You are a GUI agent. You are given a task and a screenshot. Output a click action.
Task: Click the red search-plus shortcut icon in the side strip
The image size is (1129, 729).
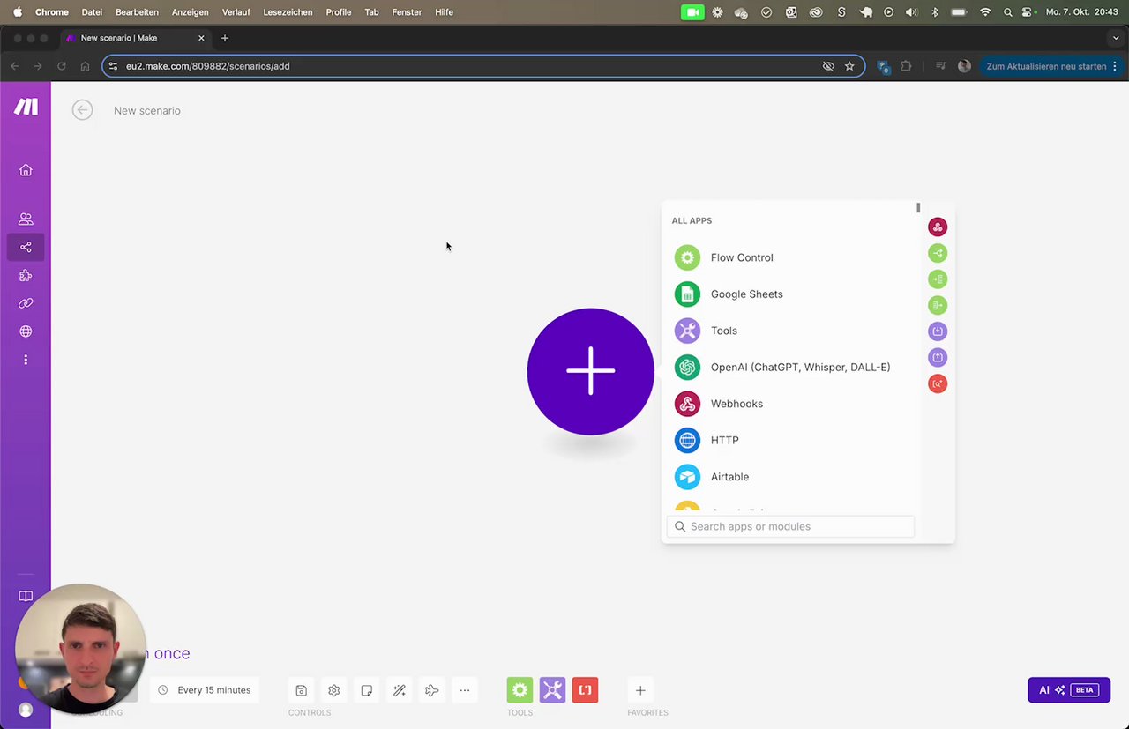pos(938,383)
